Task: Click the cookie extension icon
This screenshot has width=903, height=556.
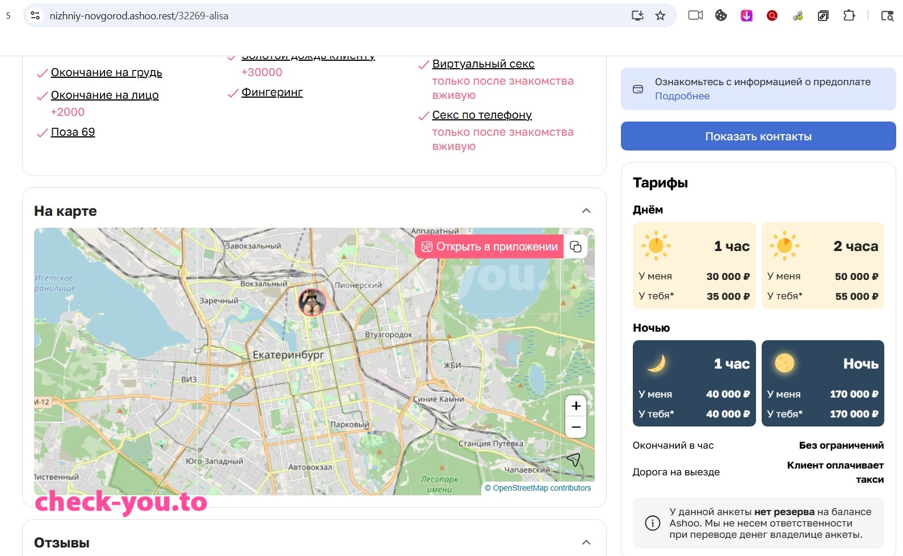Action: (721, 15)
